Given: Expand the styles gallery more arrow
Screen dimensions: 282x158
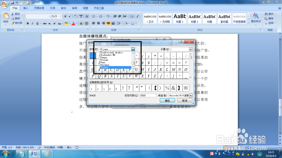Looking at the screenshot, I should tap(248, 22).
